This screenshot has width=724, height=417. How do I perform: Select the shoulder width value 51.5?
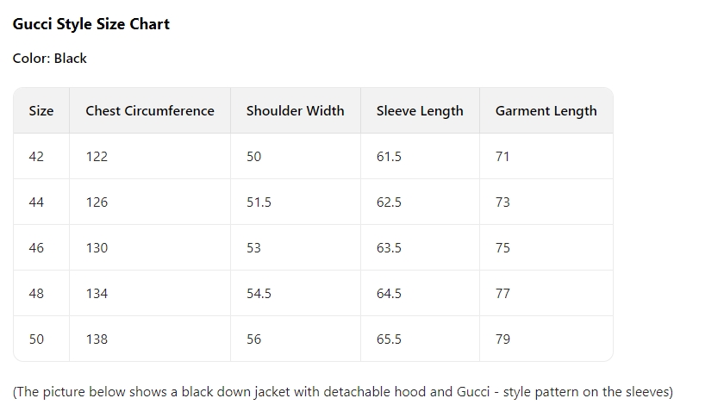259,202
